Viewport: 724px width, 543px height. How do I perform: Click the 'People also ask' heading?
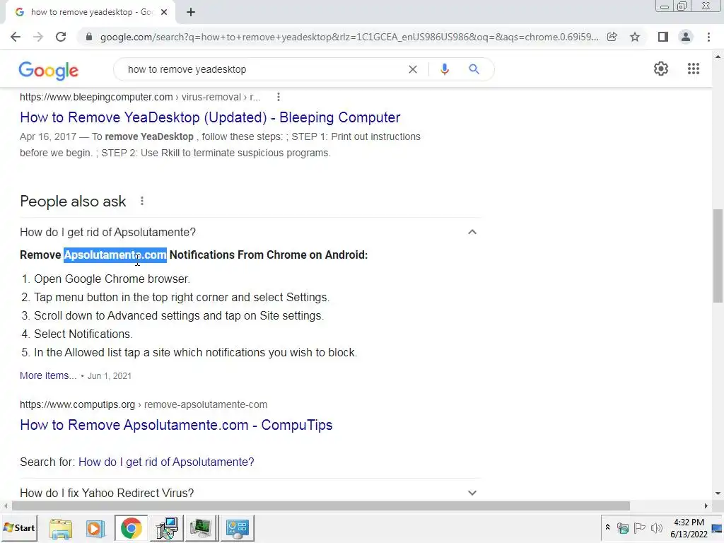coord(73,202)
